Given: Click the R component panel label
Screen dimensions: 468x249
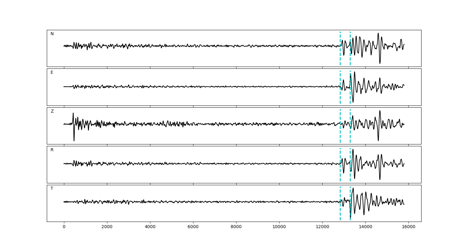Looking at the screenshot, I should point(52,150).
